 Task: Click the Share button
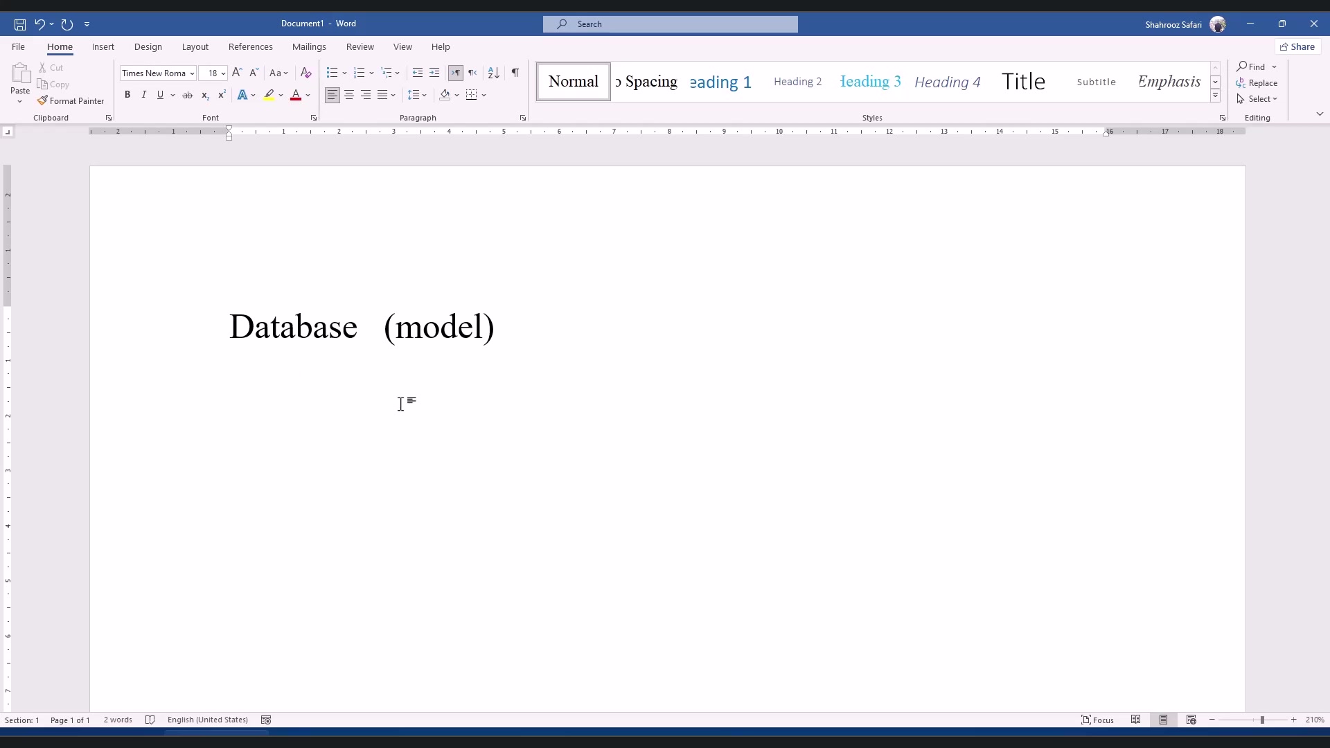1298,47
